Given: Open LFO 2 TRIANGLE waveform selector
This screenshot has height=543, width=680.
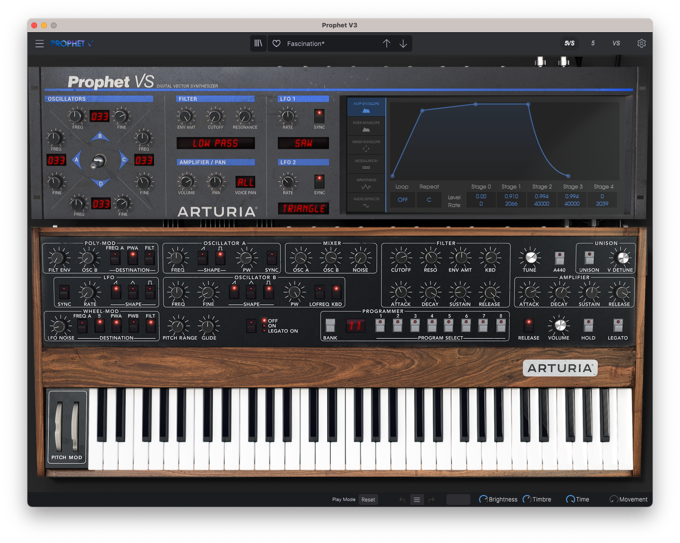Looking at the screenshot, I should pos(303,209).
